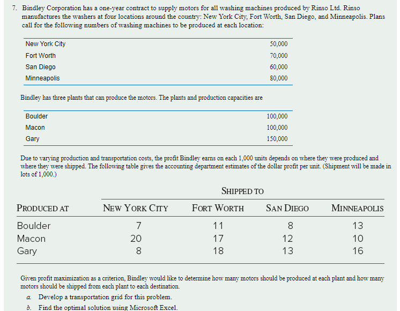
Task: Select Gary to New York City profit 8
Action: tap(138, 251)
